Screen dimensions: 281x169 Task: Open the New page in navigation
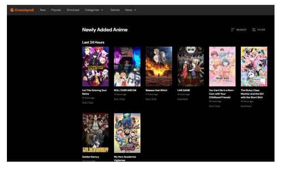click(x=43, y=10)
